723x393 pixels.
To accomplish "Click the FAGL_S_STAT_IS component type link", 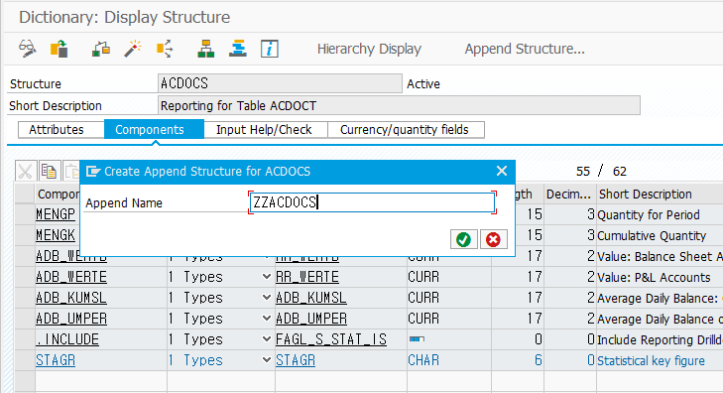I will tap(331, 339).
